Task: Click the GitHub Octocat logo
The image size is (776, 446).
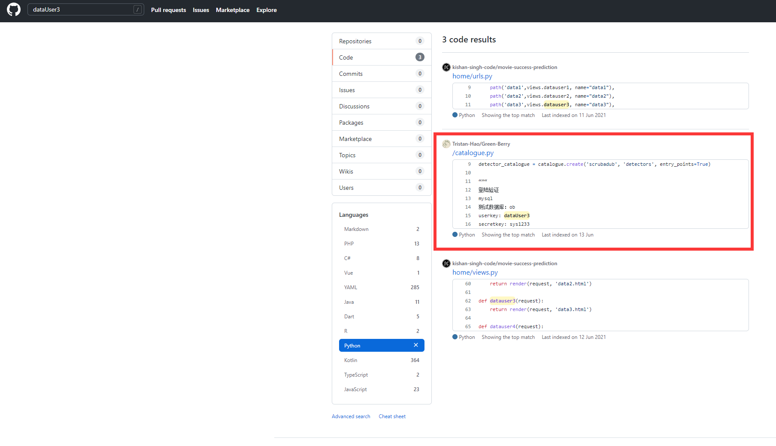Action: point(14,9)
